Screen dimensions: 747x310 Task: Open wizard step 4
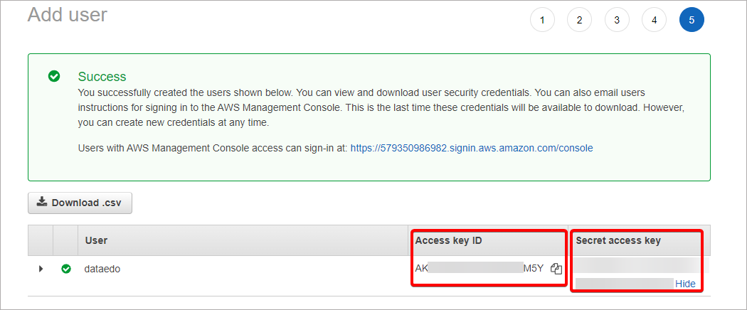coord(654,20)
